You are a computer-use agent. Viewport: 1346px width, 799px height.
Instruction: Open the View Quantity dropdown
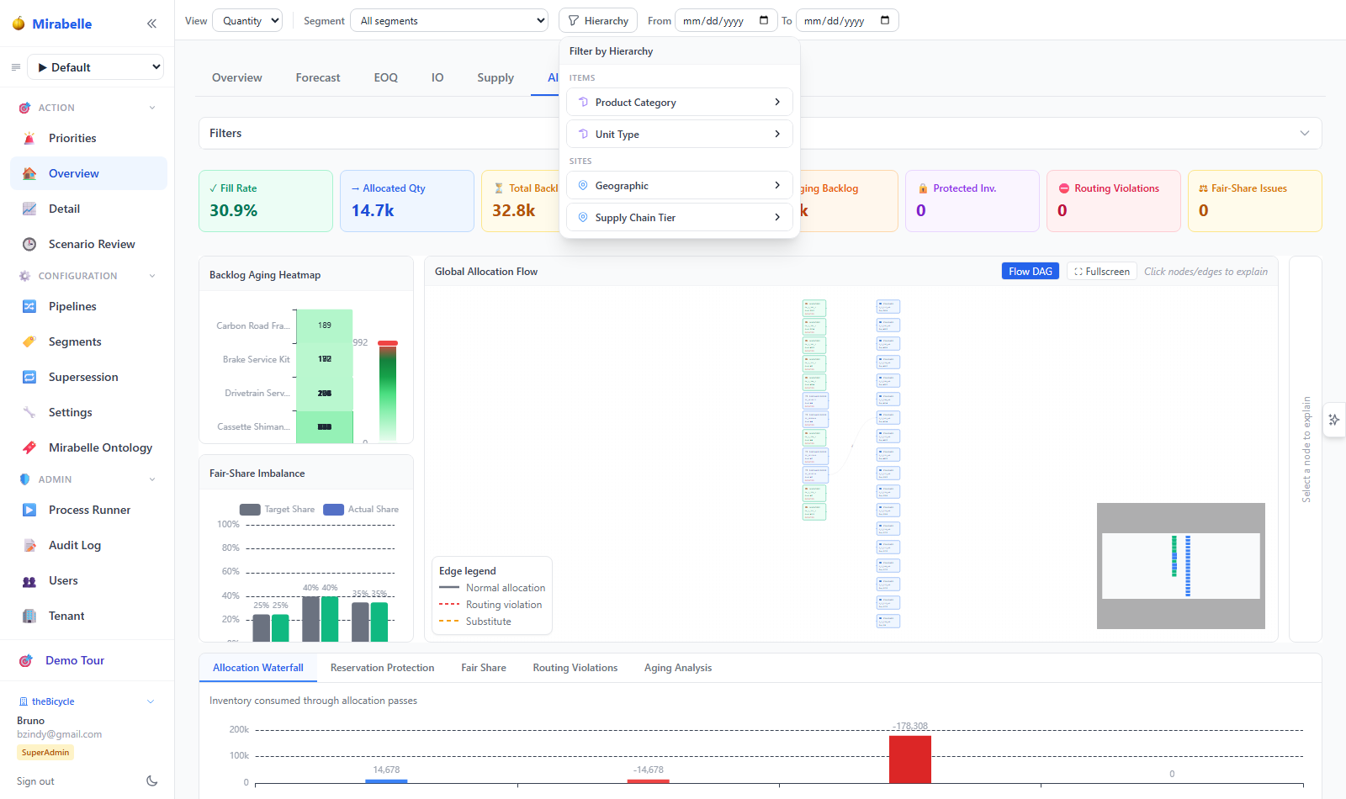tap(247, 20)
